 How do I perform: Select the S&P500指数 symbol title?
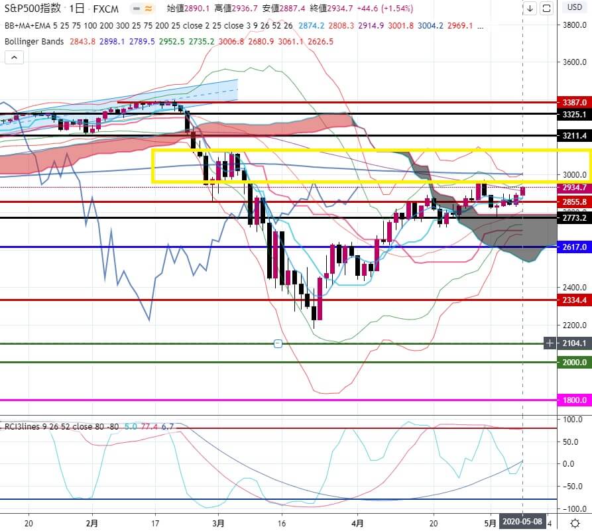[x=32, y=9]
